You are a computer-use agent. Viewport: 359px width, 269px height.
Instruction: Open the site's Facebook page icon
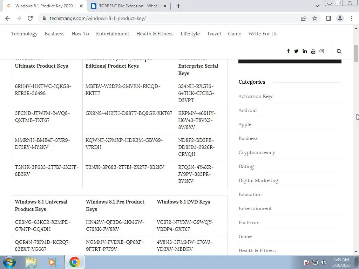click(288, 51)
